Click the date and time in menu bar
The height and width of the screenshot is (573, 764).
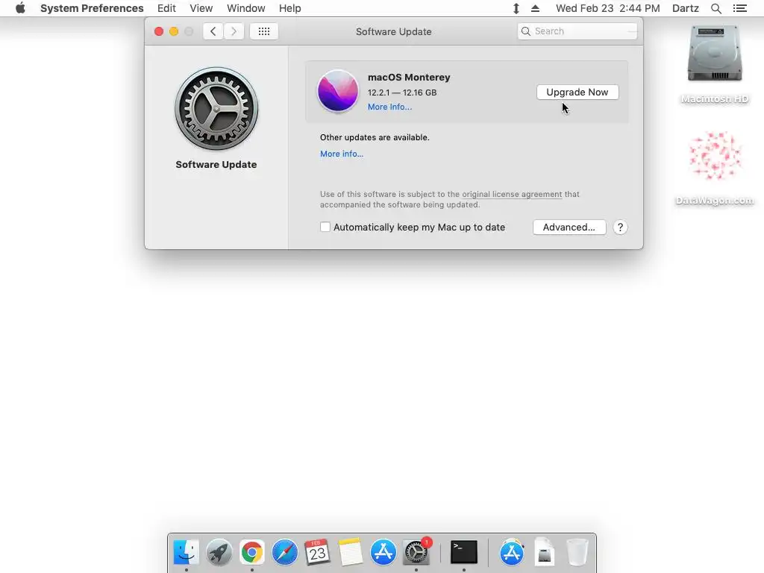tap(607, 8)
